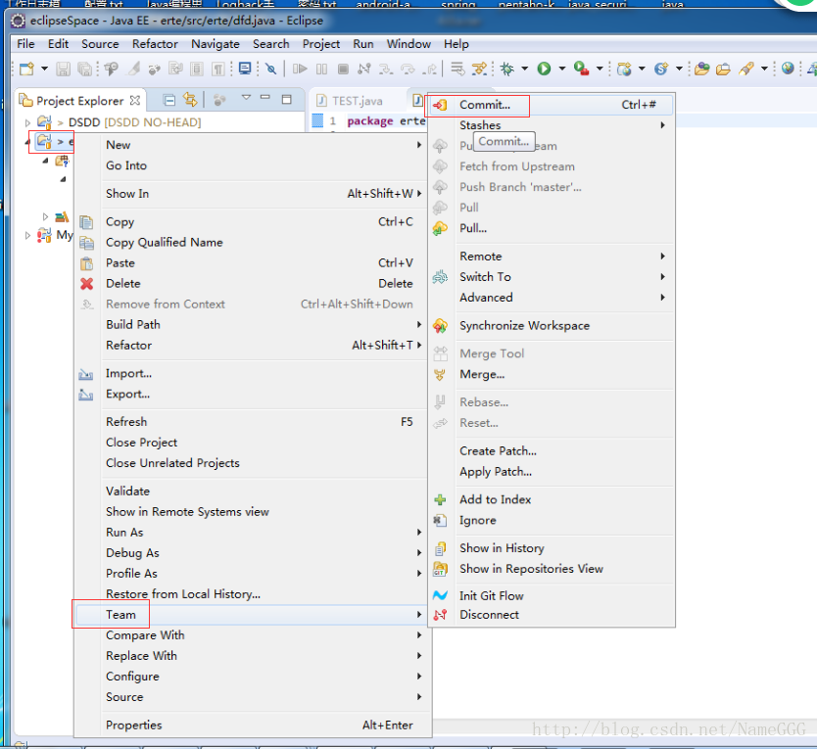Open the Compare With submenu
Screen dimensions: 817x749
tap(253, 635)
